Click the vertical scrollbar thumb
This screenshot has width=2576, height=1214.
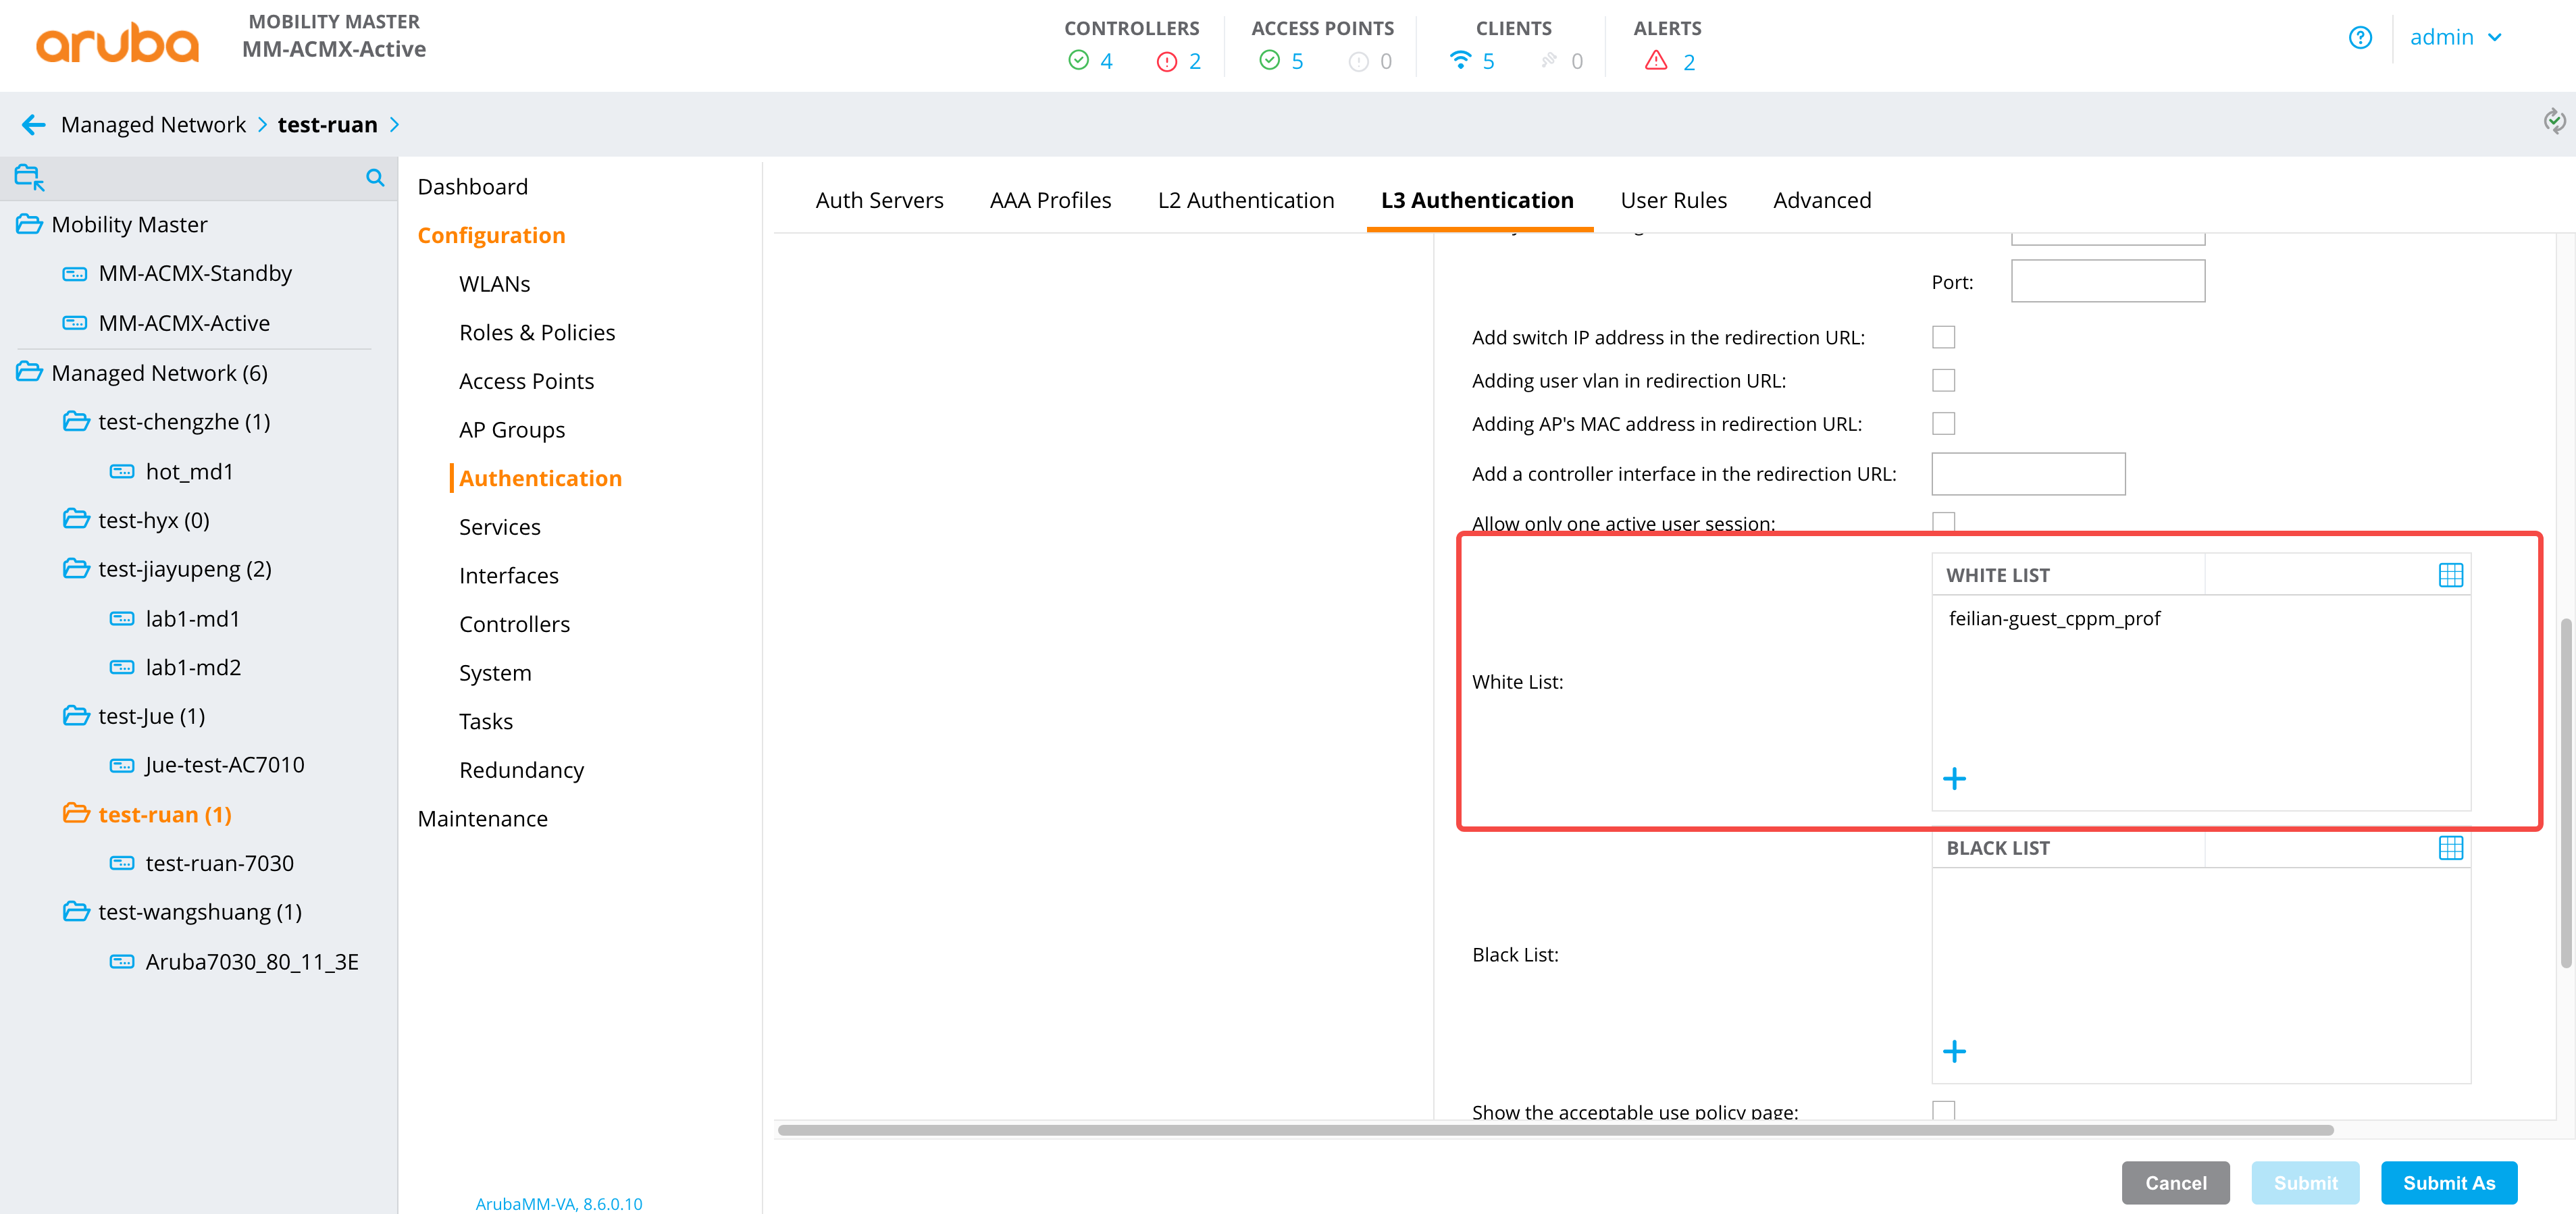pos(2565,793)
